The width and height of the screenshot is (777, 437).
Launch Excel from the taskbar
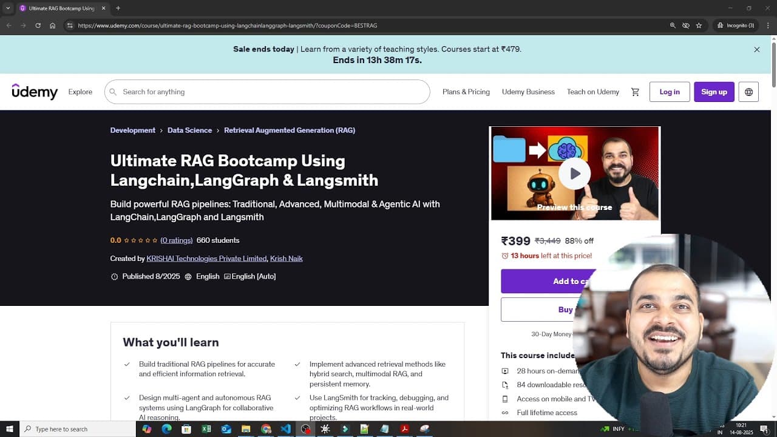click(x=206, y=429)
